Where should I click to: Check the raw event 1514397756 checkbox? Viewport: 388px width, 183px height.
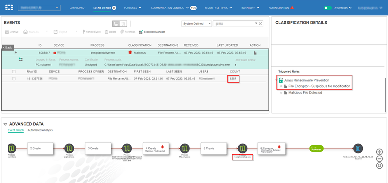[14, 79]
